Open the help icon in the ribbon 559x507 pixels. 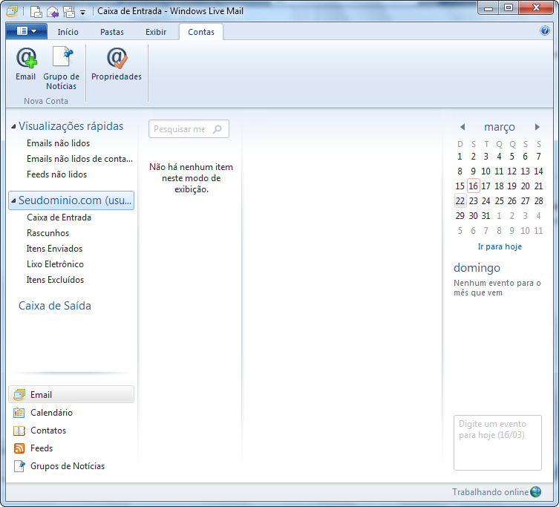[x=545, y=31]
